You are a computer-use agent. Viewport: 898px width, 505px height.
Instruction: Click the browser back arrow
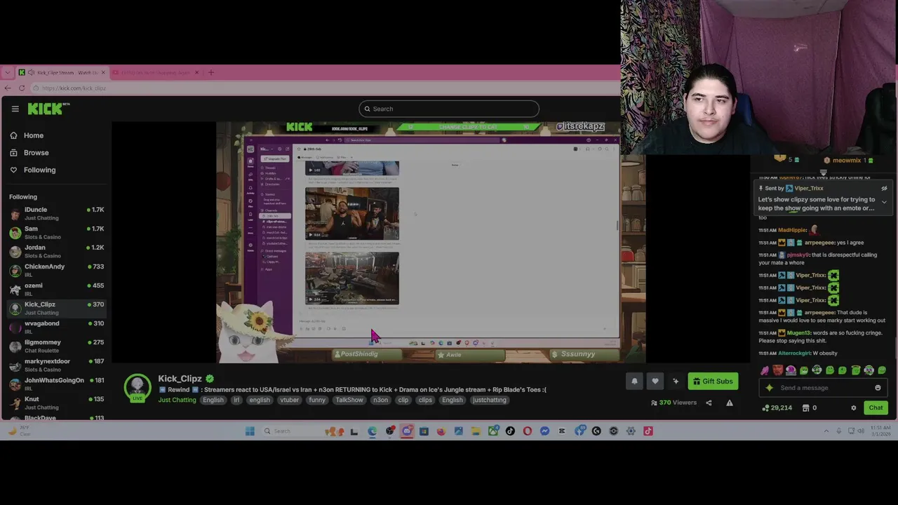8,88
